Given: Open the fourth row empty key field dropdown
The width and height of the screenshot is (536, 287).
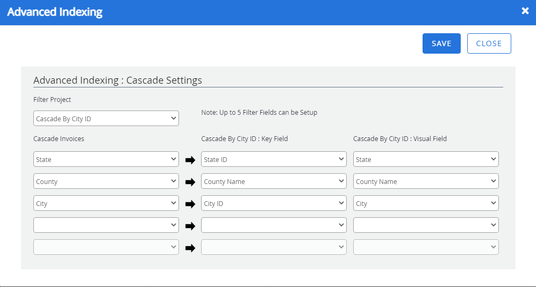Looking at the screenshot, I should pyautogui.click(x=274, y=225).
